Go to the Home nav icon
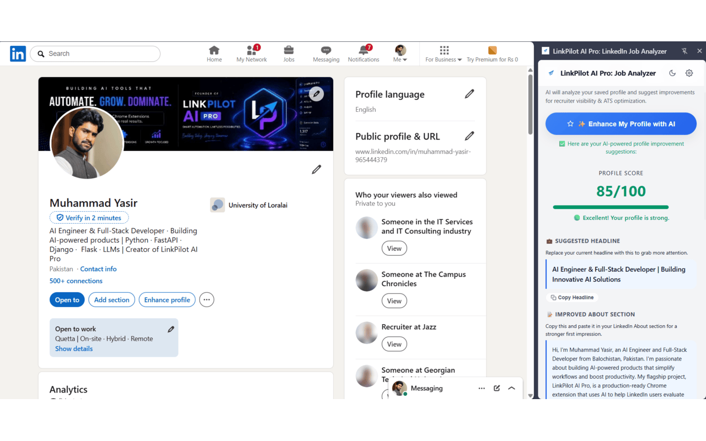The image size is (706, 441). coord(214,54)
